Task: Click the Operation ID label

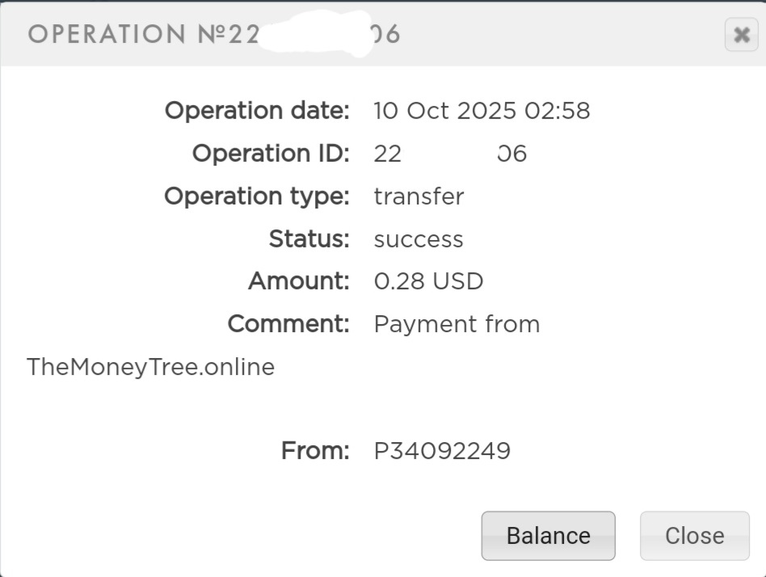Action: point(270,154)
